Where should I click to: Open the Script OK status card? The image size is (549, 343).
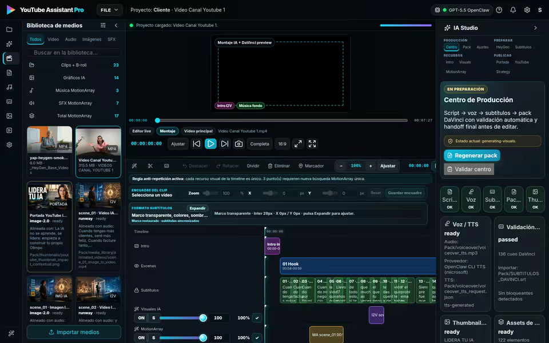tap(449, 200)
